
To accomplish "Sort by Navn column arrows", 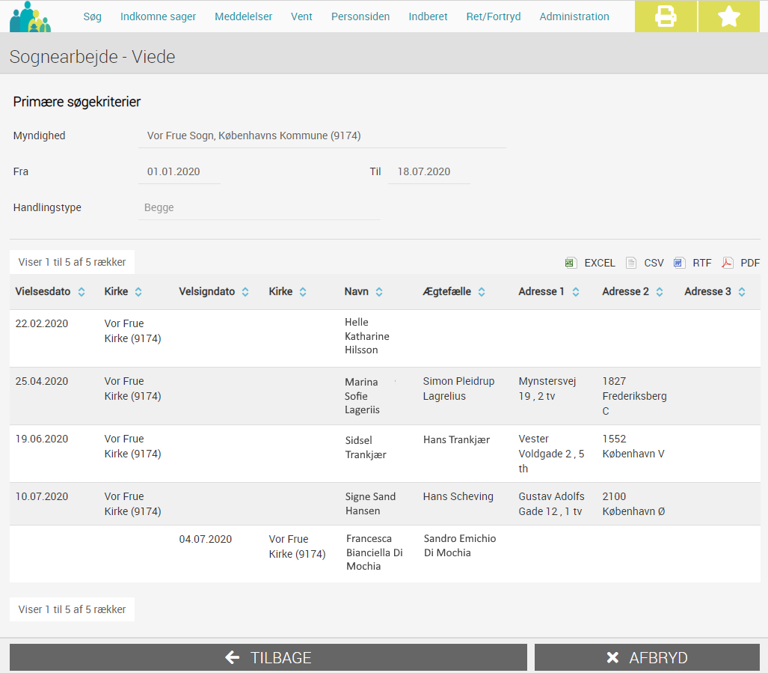I will point(378,292).
